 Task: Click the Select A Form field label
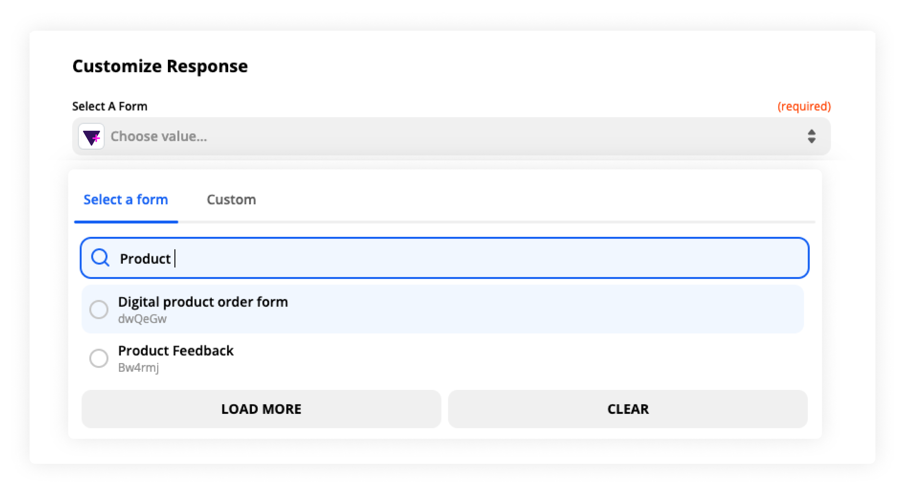110,106
